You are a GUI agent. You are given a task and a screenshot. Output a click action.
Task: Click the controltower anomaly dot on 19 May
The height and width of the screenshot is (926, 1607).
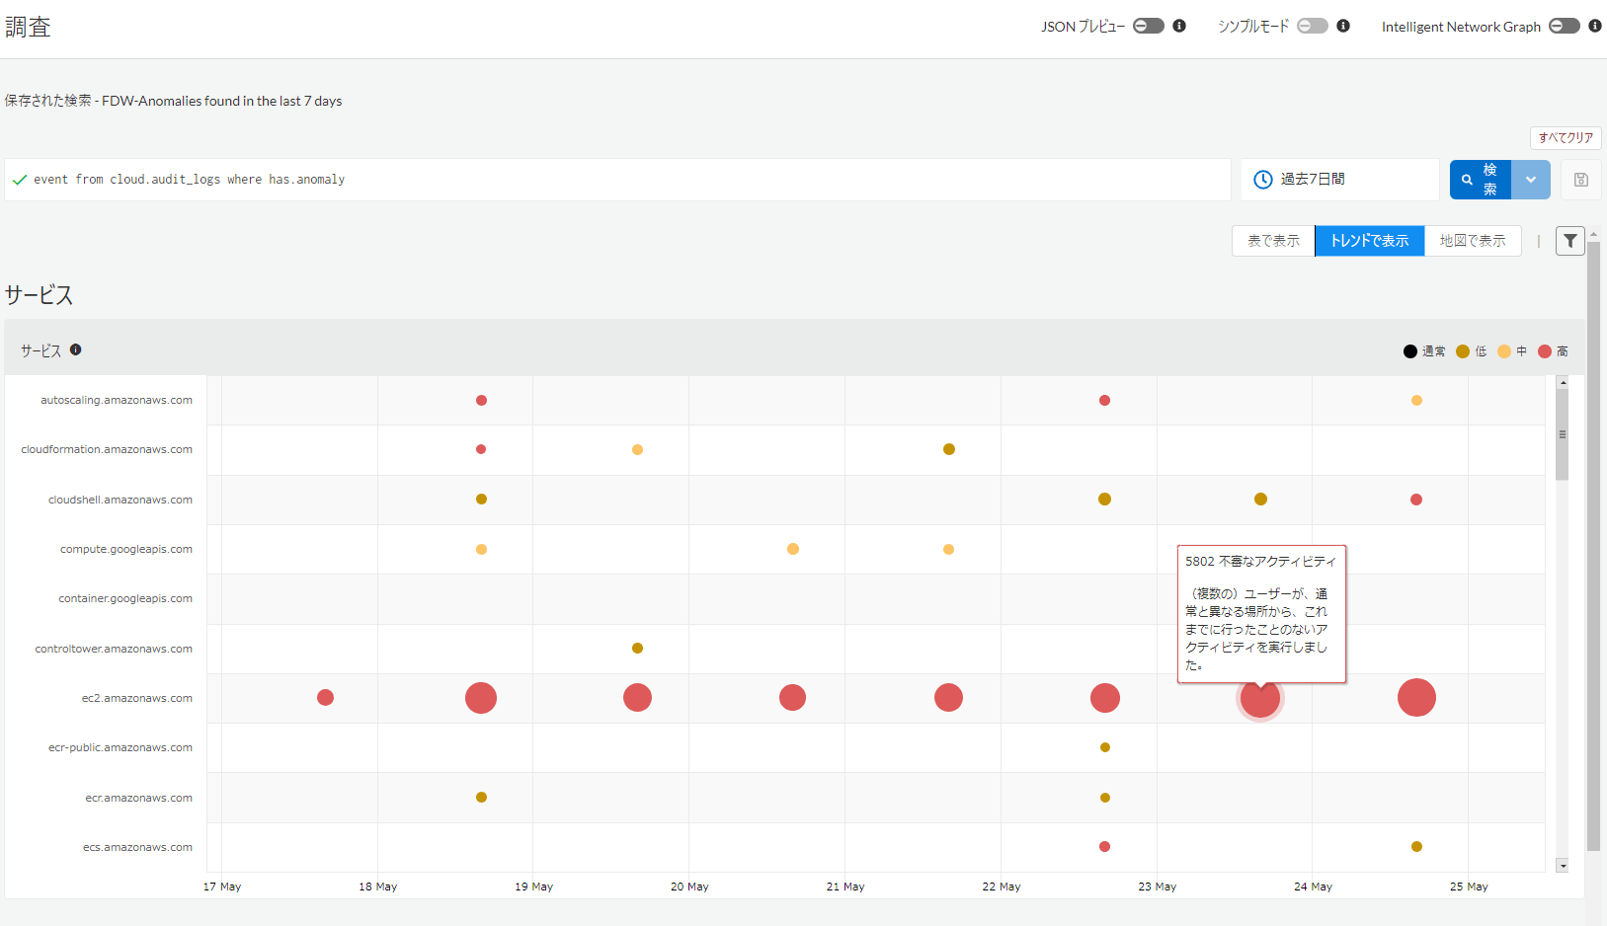coord(637,649)
